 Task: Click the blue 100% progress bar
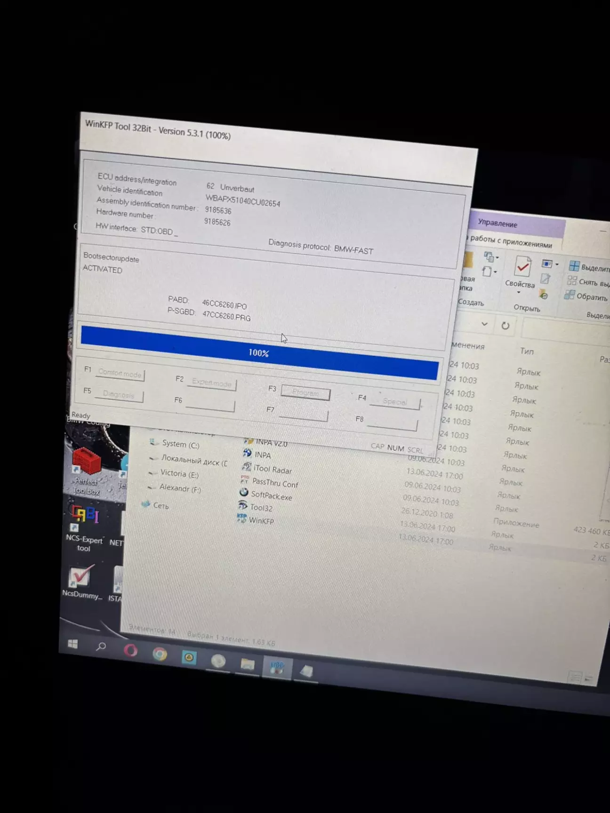(258, 352)
